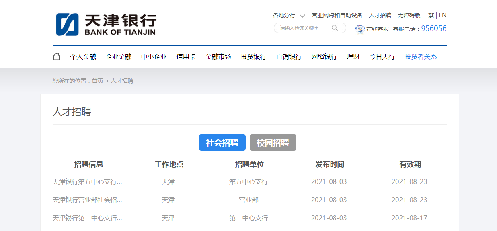The width and height of the screenshot is (497, 231).
Task: Click the 招聘单位 column header
Action: click(249, 164)
